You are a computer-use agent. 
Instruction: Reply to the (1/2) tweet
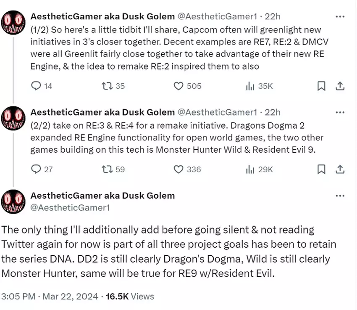(x=37, y=86)
